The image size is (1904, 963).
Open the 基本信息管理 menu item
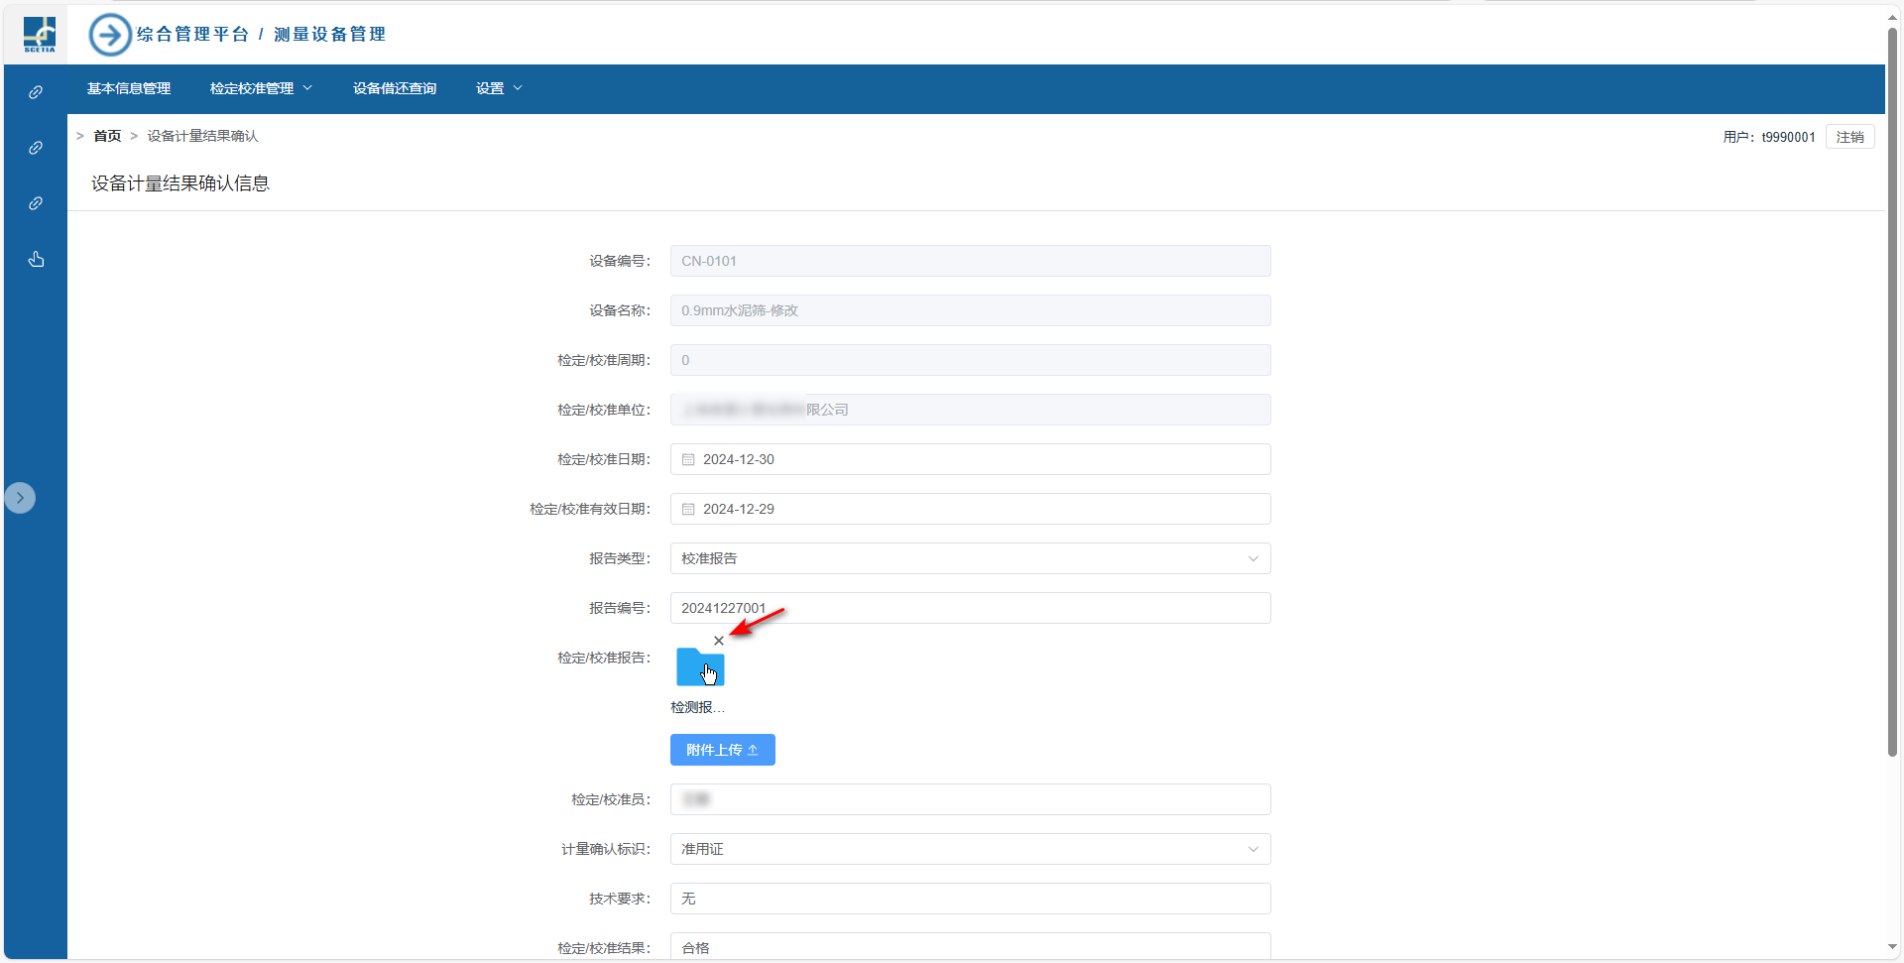(129, 89)
